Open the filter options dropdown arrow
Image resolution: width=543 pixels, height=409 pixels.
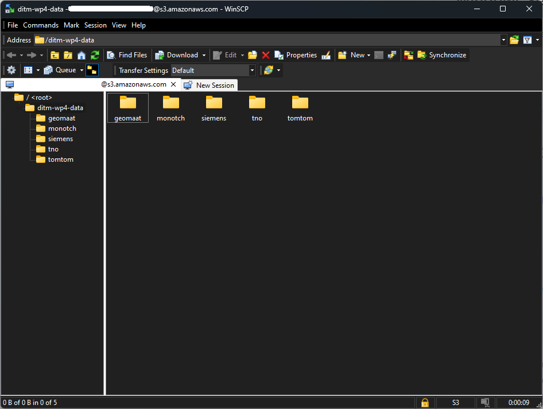537,40
